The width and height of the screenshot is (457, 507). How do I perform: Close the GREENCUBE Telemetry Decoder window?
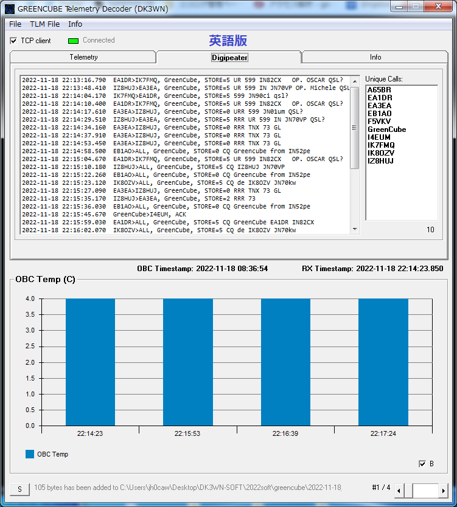(438, 7)
